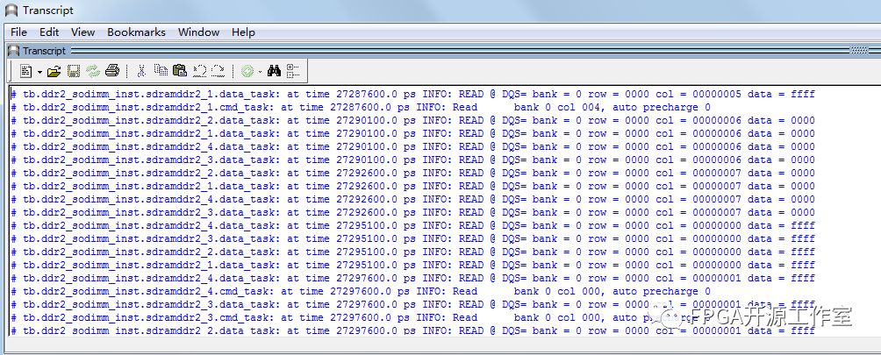Screen dimensions: 881x355
Task: Open Find with the binoculars icon
Action: 274,71
